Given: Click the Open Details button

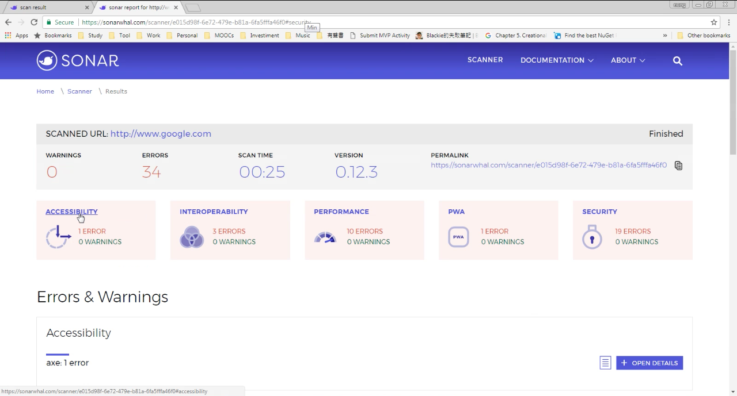Looking at the screenshot, I should [649, 363].
